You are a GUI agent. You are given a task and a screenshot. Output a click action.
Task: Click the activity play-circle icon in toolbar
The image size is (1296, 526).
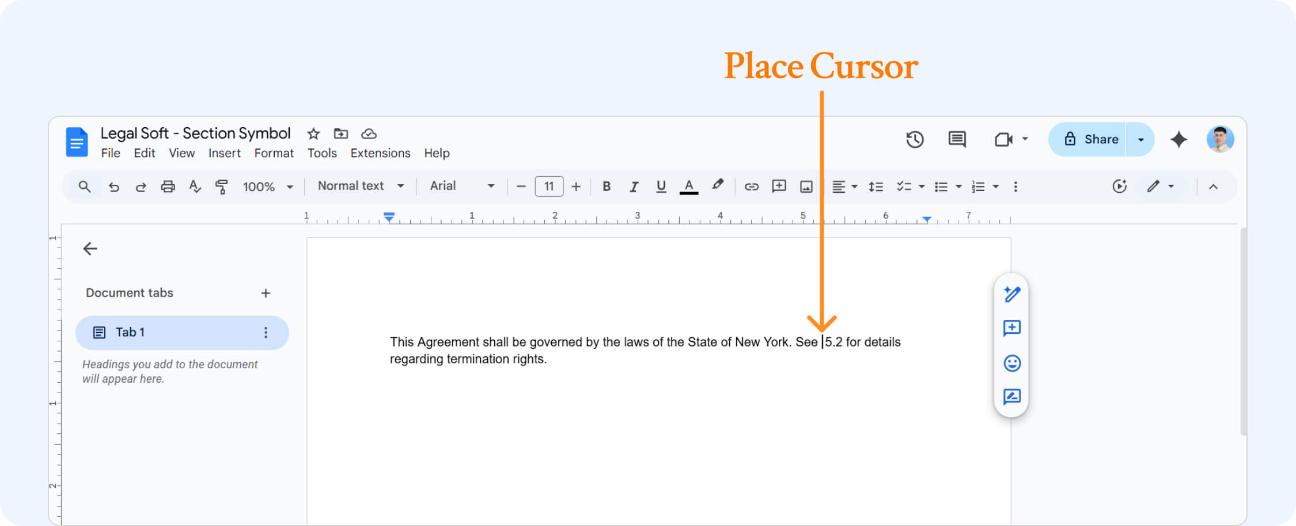point(1119,186)
